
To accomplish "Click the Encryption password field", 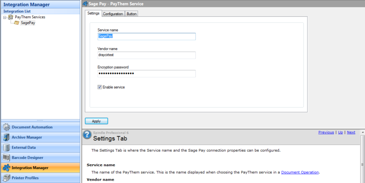I will (x=147, y=74).
